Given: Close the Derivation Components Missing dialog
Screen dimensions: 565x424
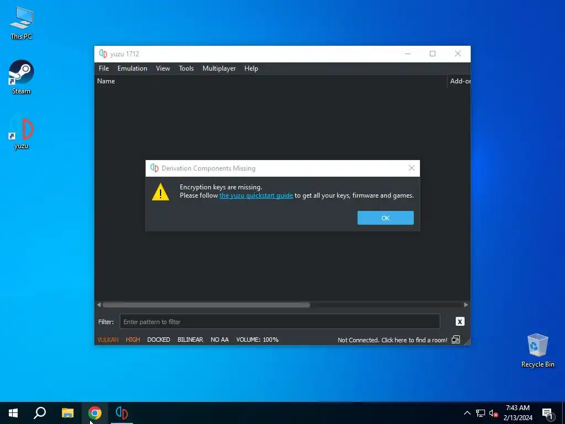Looking at the screenshot, I should click(x=412, y=168).
